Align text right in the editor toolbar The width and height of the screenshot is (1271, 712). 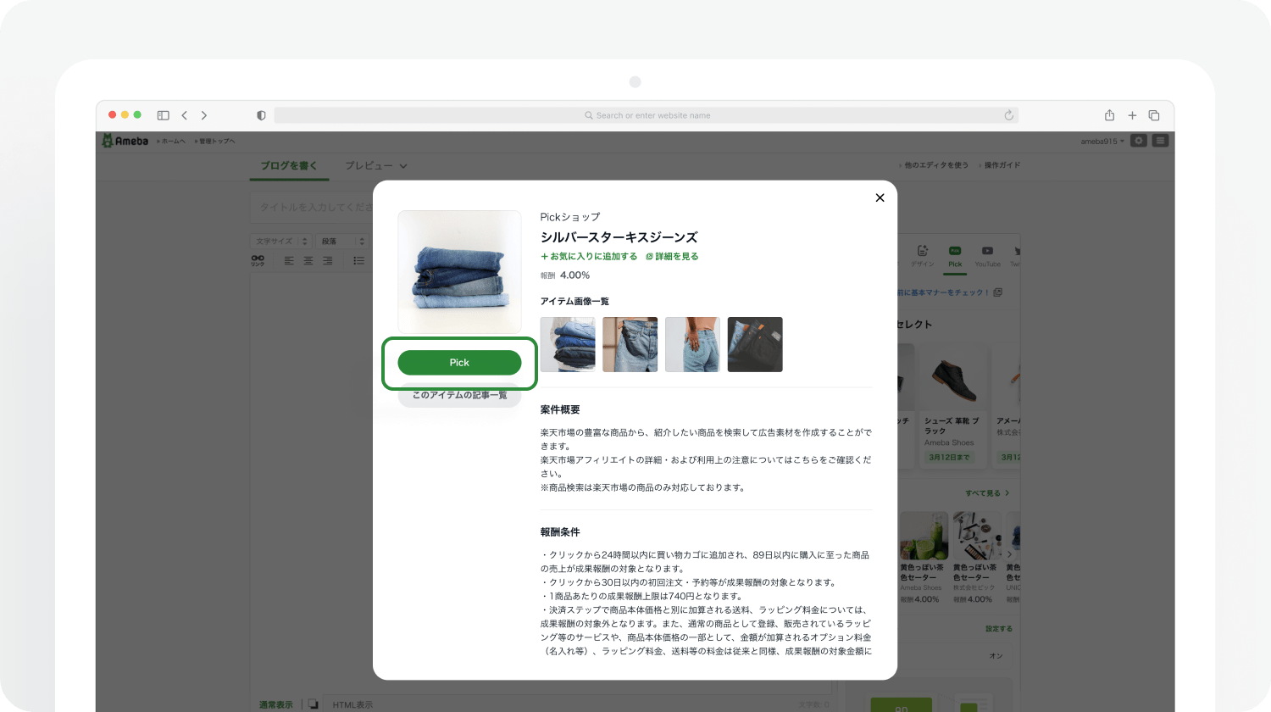click(327, 261)
